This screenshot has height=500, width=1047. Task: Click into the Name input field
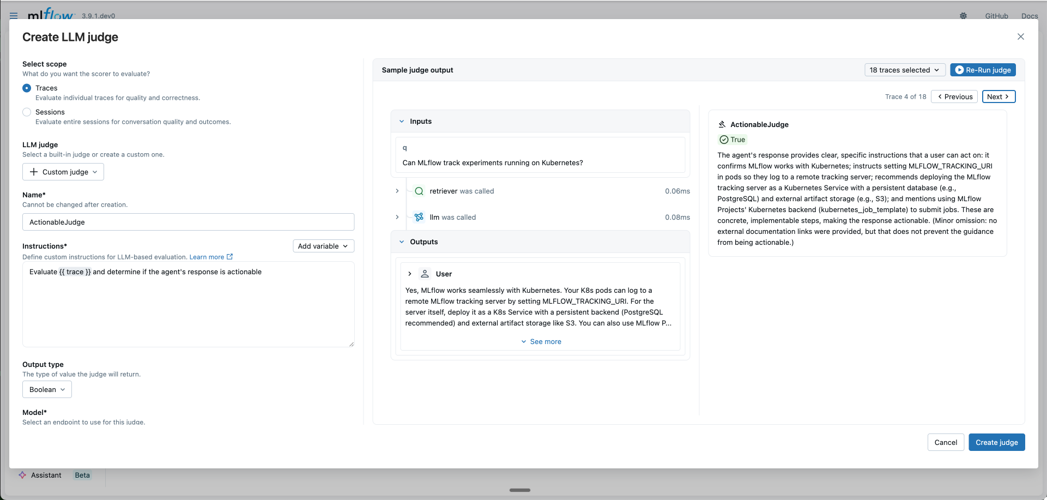(188, 222)
